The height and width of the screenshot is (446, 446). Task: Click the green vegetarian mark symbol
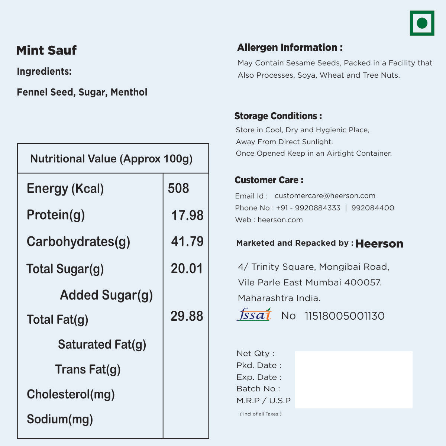click(422, 23)
